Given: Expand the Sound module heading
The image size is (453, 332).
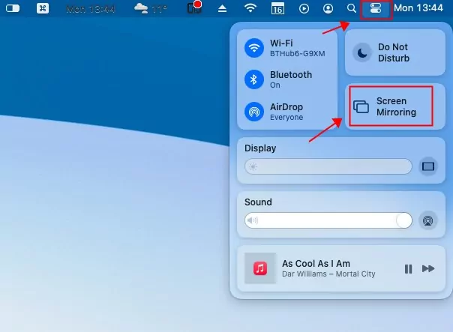Looking at the screenshot, I should point(258,202).
